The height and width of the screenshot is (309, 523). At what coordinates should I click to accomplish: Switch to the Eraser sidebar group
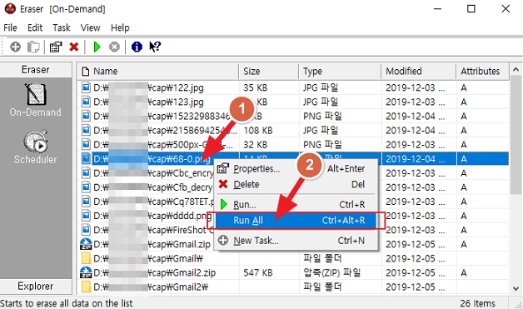coord(36,70)
